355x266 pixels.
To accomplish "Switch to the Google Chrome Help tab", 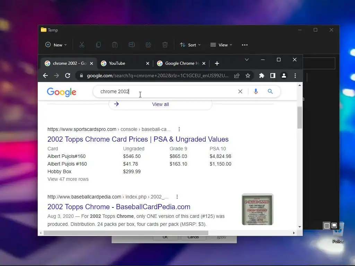I will click(181, 63).
